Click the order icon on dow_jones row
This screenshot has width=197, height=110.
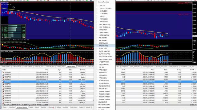[x=3, y=79]
